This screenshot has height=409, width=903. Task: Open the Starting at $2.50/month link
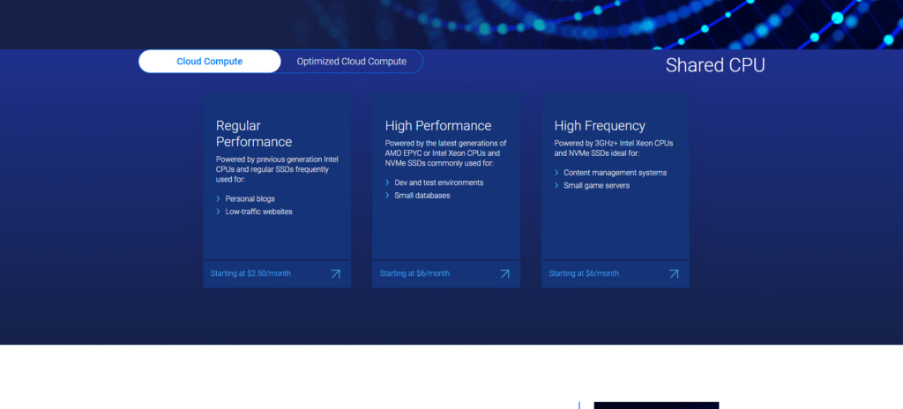coord(250,273)
